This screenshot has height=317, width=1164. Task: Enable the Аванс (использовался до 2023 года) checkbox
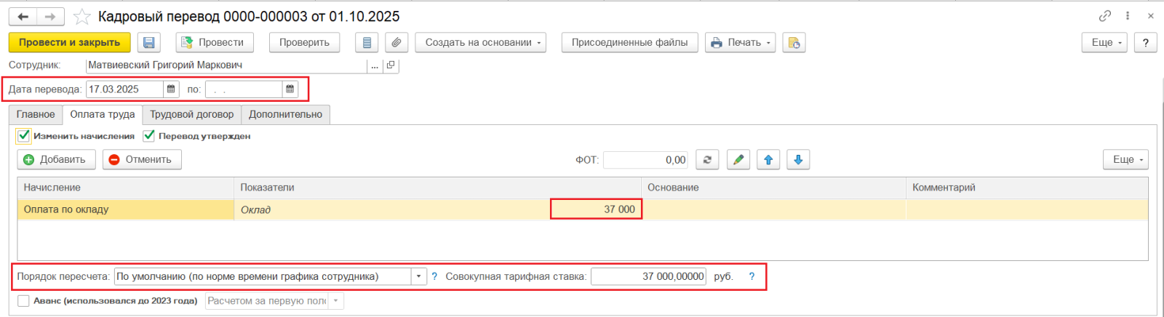(24, 301)
